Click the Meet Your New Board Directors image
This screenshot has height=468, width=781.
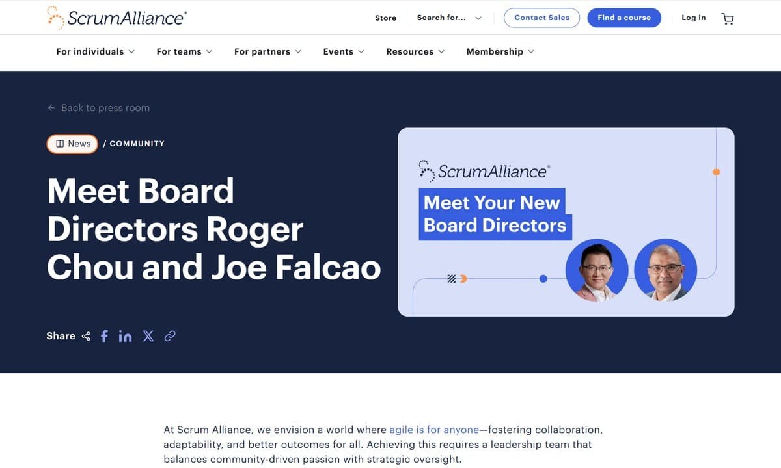pyautogui.click(x=566, y=222)
